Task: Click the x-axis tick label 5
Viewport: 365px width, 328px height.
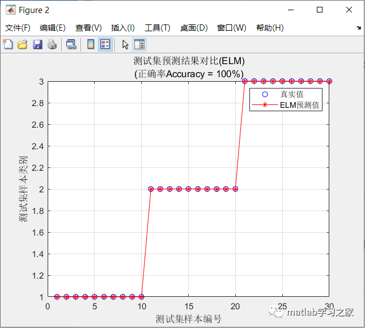Action: point(95,306)
